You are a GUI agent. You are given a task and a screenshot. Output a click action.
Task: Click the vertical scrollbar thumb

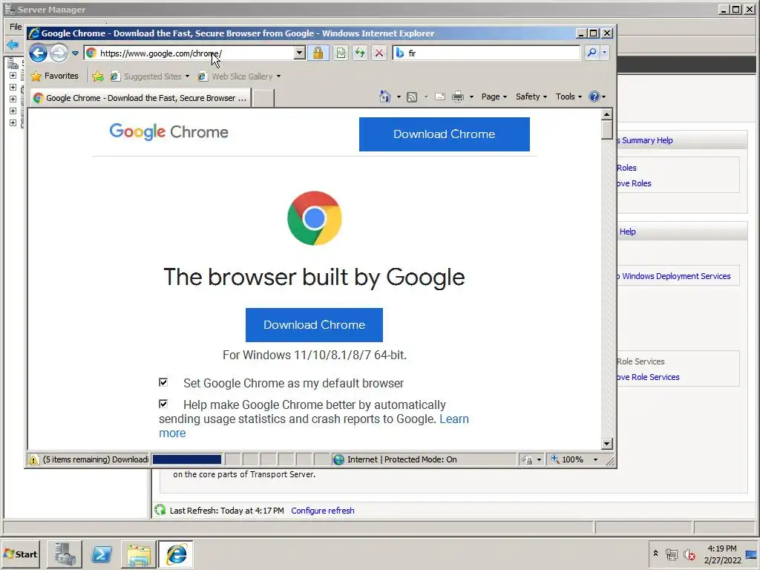(607, 130)
